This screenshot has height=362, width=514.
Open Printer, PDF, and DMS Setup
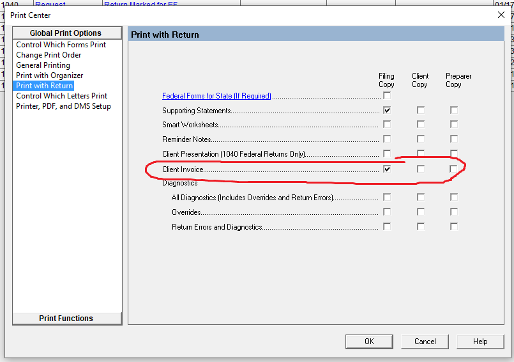(63, 106)
